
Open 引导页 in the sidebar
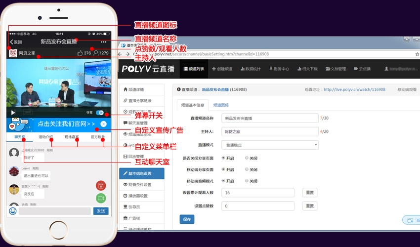click(x=142, y=207)
